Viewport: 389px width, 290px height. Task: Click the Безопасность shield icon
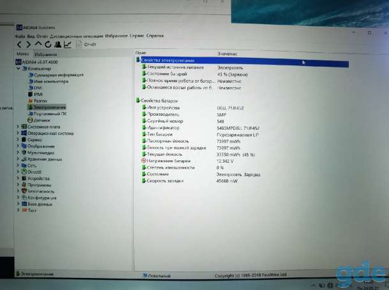tap(24, 191)
